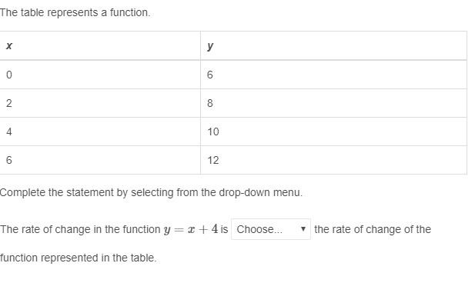The width and height of the screenshot is (475, 283).
Task: Click 'the rate of change of the' text
Action: coord(373,229)
